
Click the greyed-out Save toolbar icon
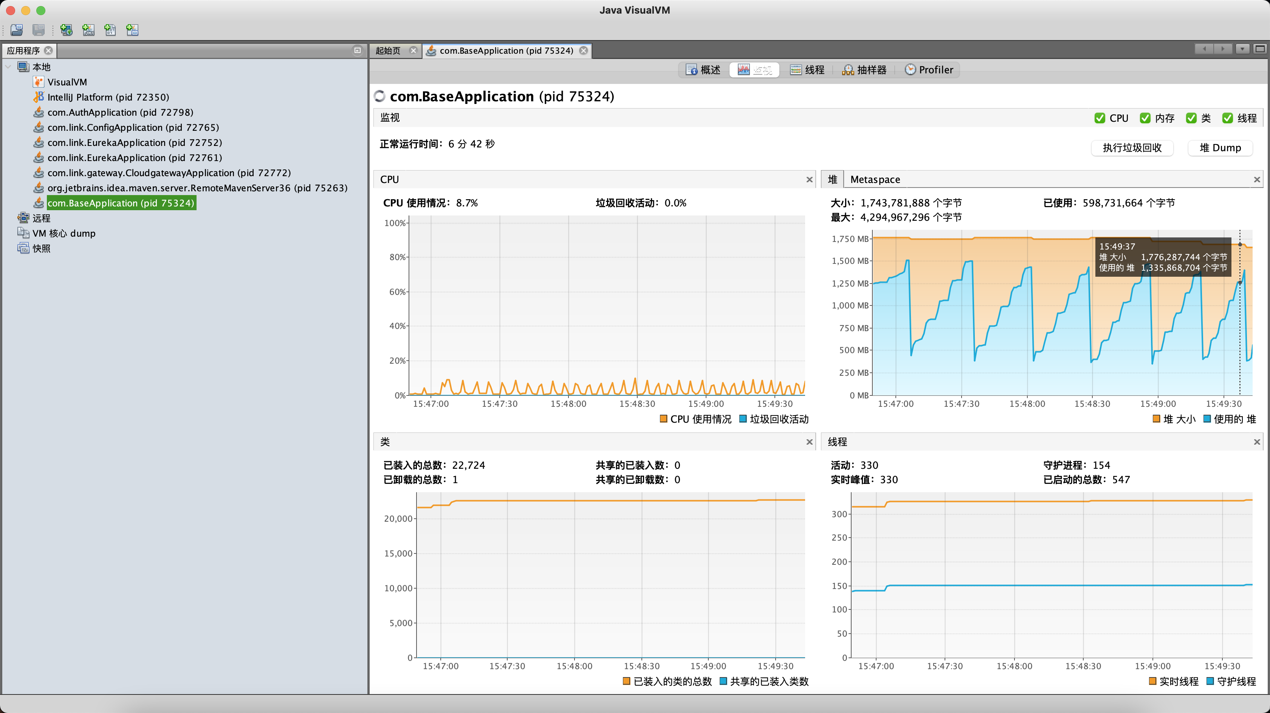[x=39, y=30]
